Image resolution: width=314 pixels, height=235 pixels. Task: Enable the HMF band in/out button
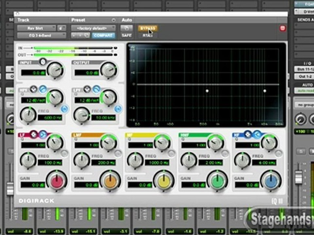click(225, 153)
